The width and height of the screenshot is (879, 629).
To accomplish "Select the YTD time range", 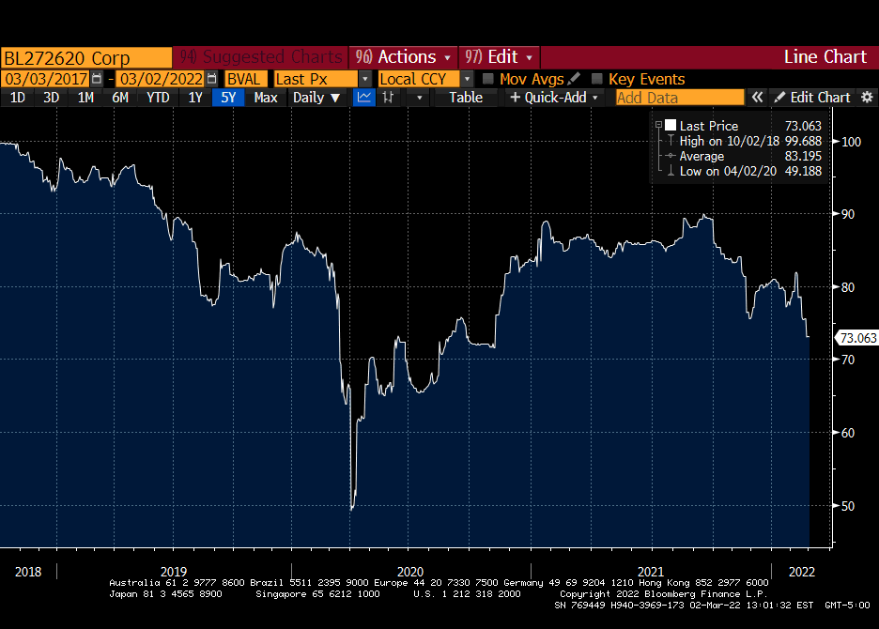I will 158,98.
